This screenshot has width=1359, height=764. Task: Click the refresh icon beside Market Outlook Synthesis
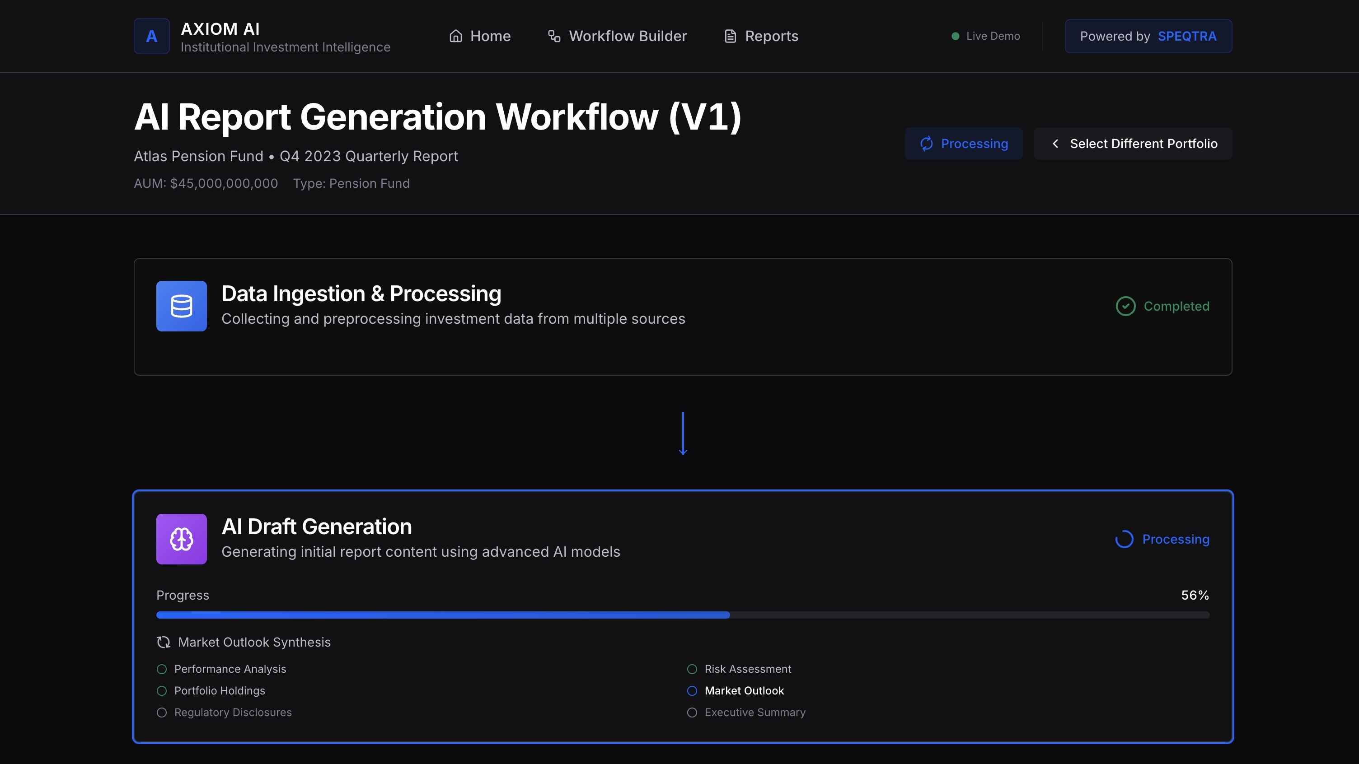coord(164,642)
